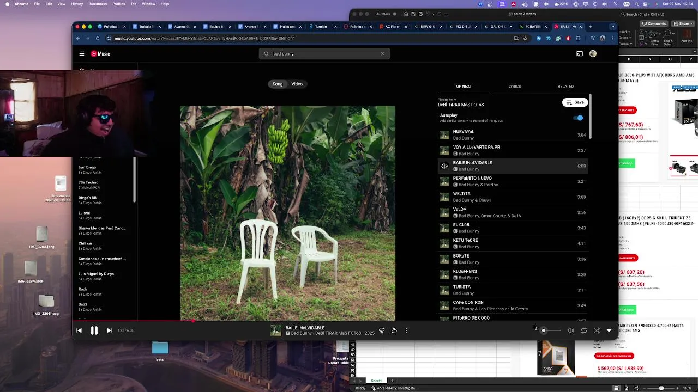Toggle shuffle in player bar
Image resolution: width=698 pixels, height=392 pixels.
pos(597,330)
